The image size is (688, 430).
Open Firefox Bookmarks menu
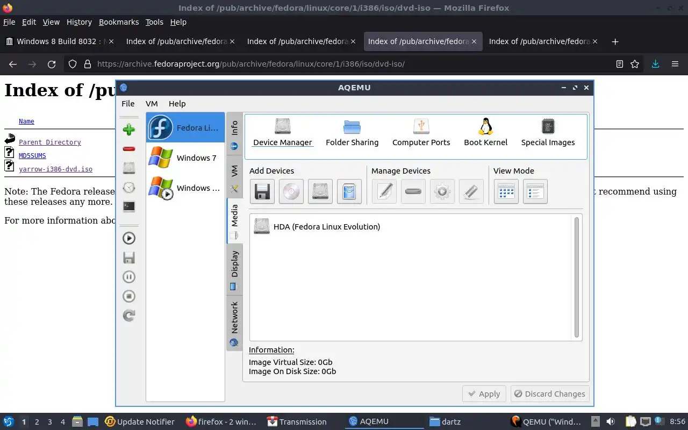(119, 22)
